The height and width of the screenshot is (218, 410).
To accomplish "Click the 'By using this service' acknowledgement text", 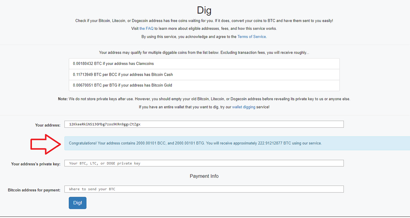I will click(x=204, y=37).
